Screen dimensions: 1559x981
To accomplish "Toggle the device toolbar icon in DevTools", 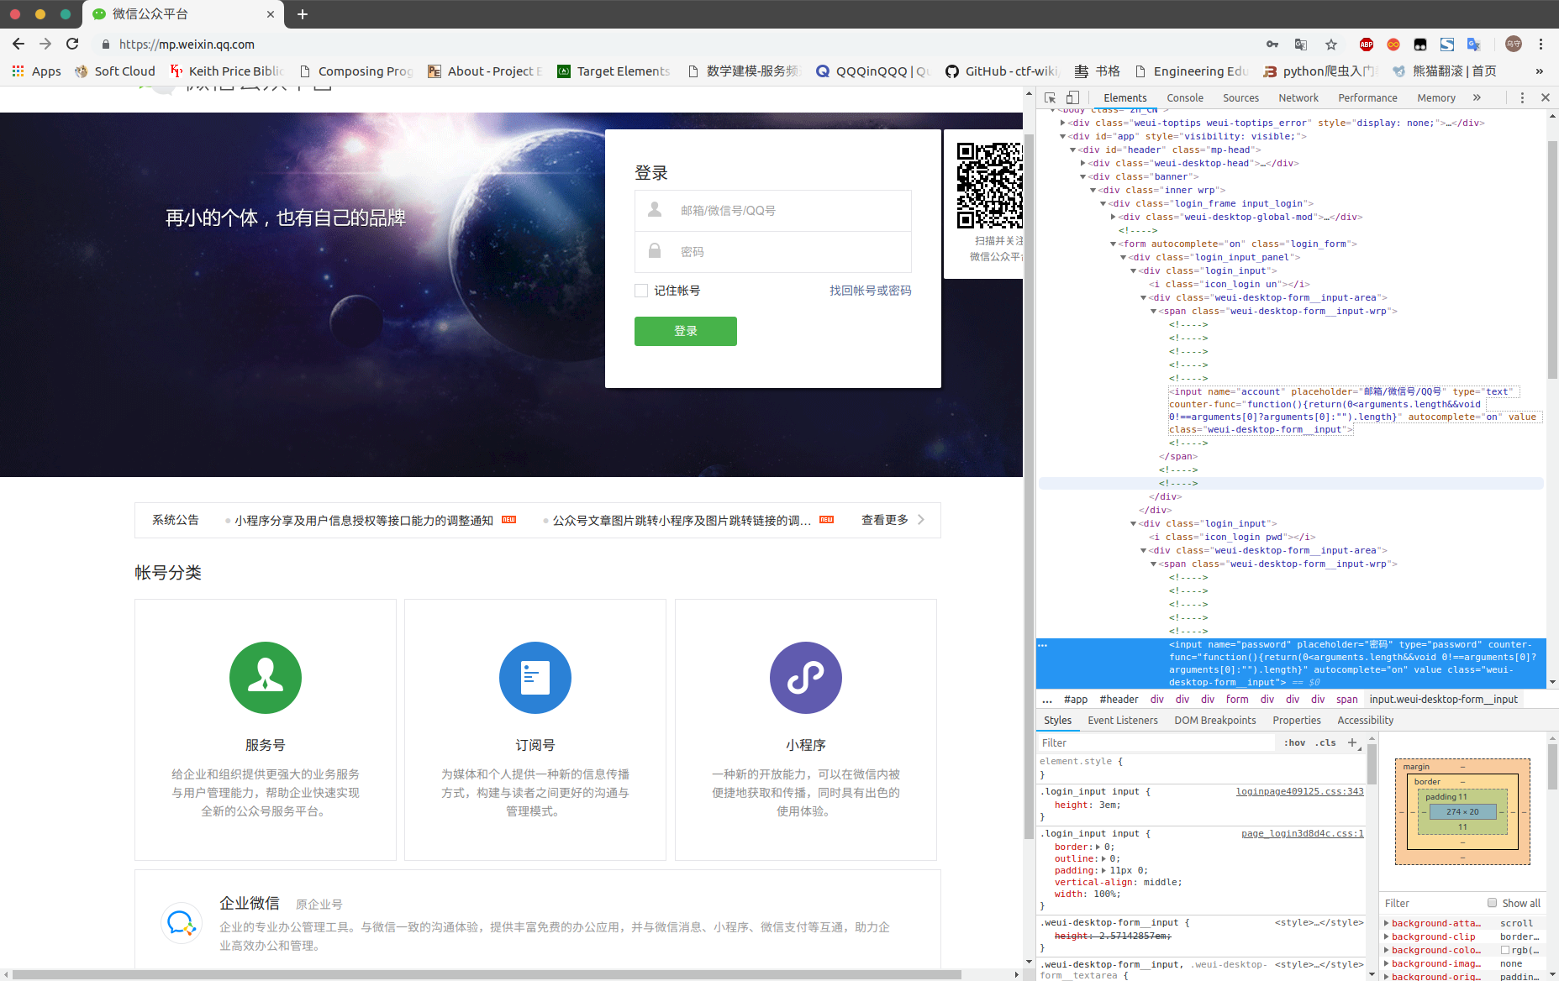I will pos(1073,98).
